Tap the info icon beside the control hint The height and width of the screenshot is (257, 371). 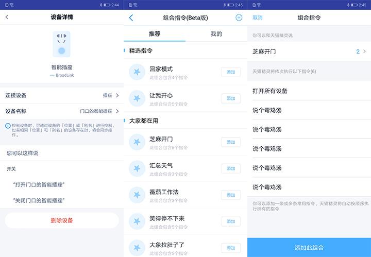coord(8,126)
